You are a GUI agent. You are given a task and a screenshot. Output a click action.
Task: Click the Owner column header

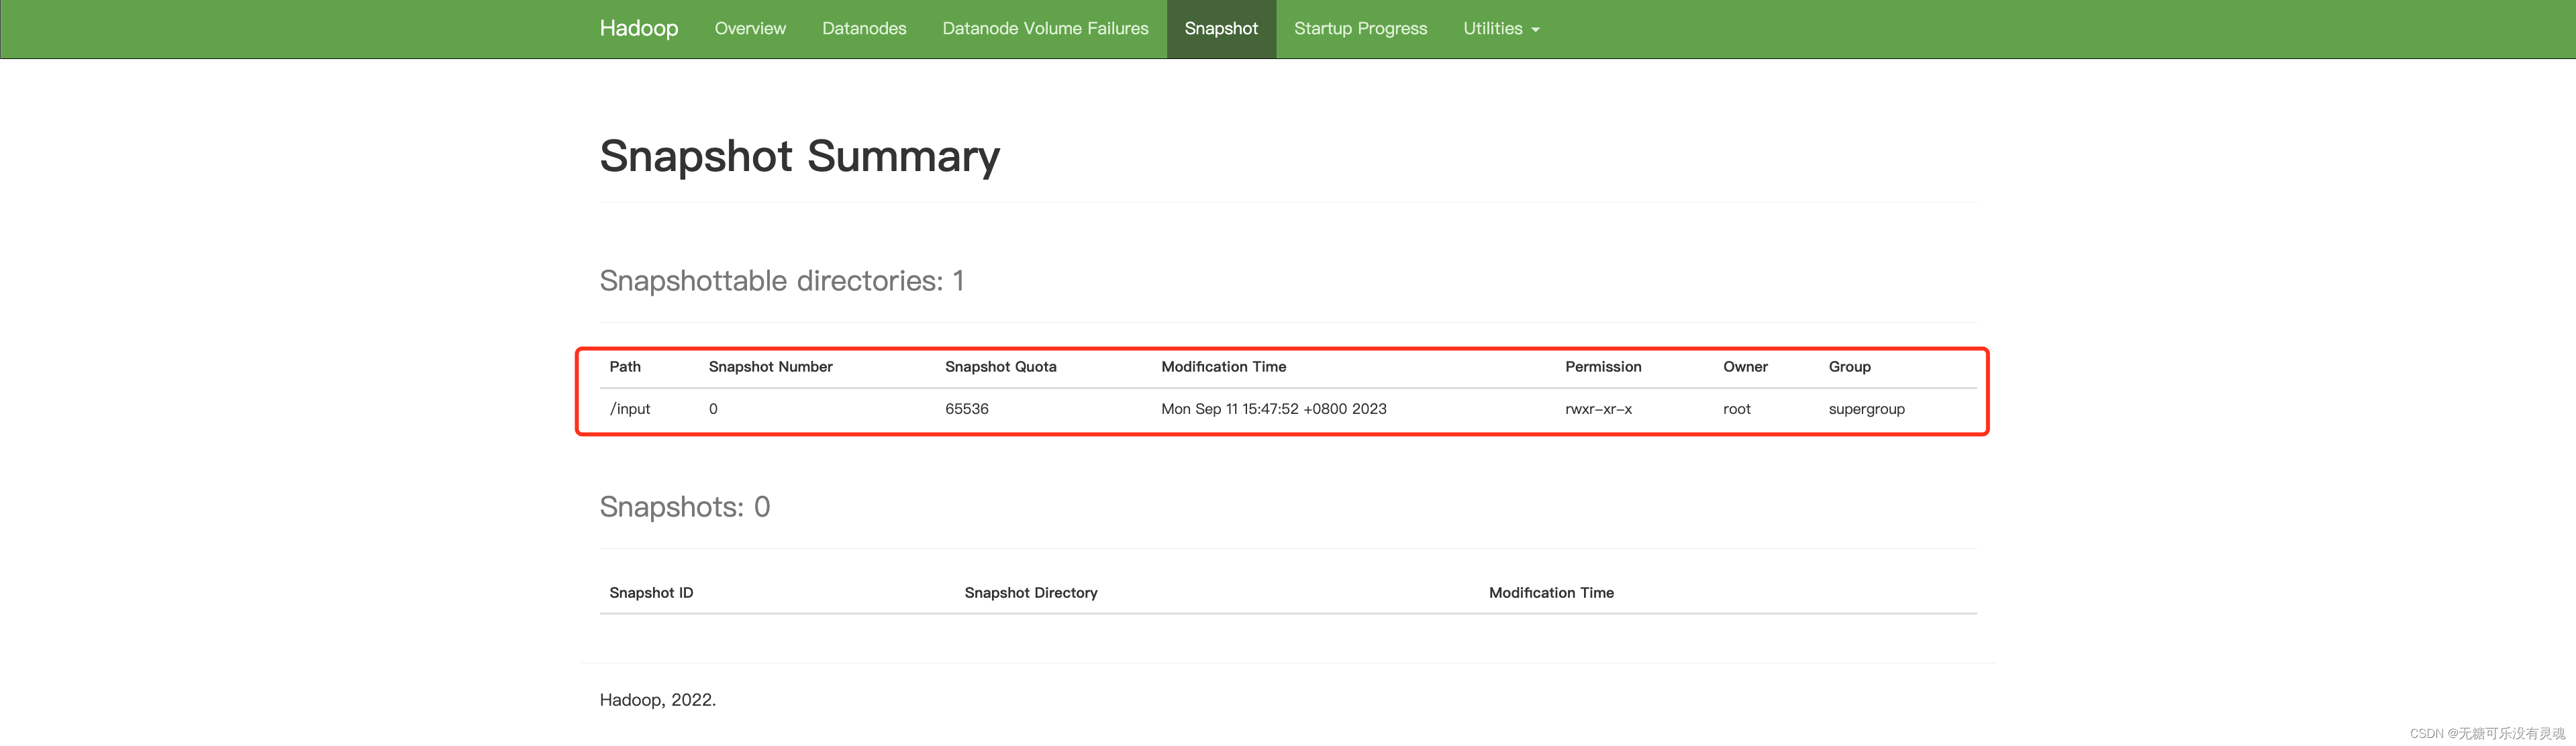pos(1745,367)
